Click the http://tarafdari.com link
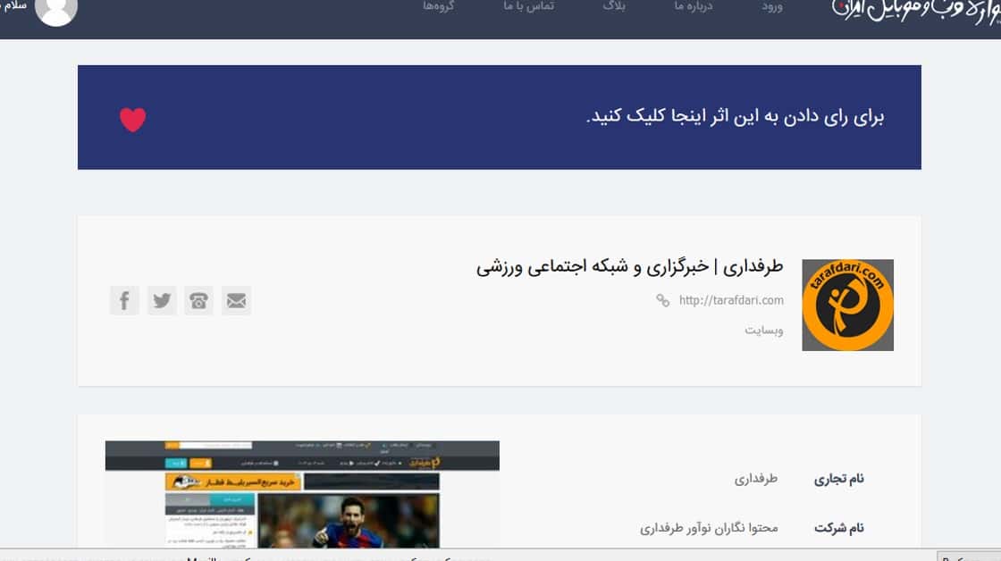The image size is (1001, 561). [731, 301]
